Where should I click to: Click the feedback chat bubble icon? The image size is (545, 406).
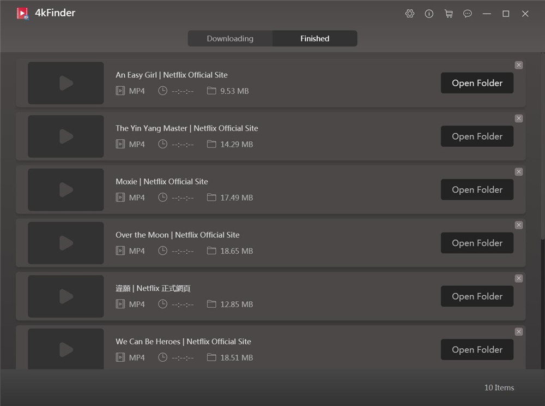coord(468,14)
